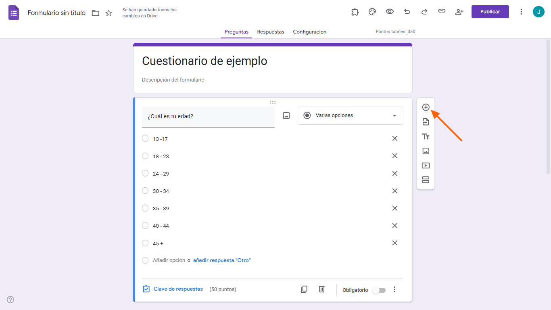The height and width of the screenshot is (310, 551).
Task: Enable the Obligatorio toggle
Action: pos(379,290)
